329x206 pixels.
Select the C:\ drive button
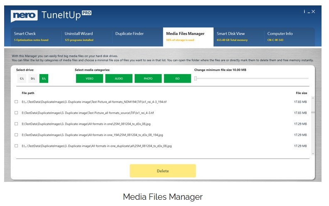pos(22,78)
